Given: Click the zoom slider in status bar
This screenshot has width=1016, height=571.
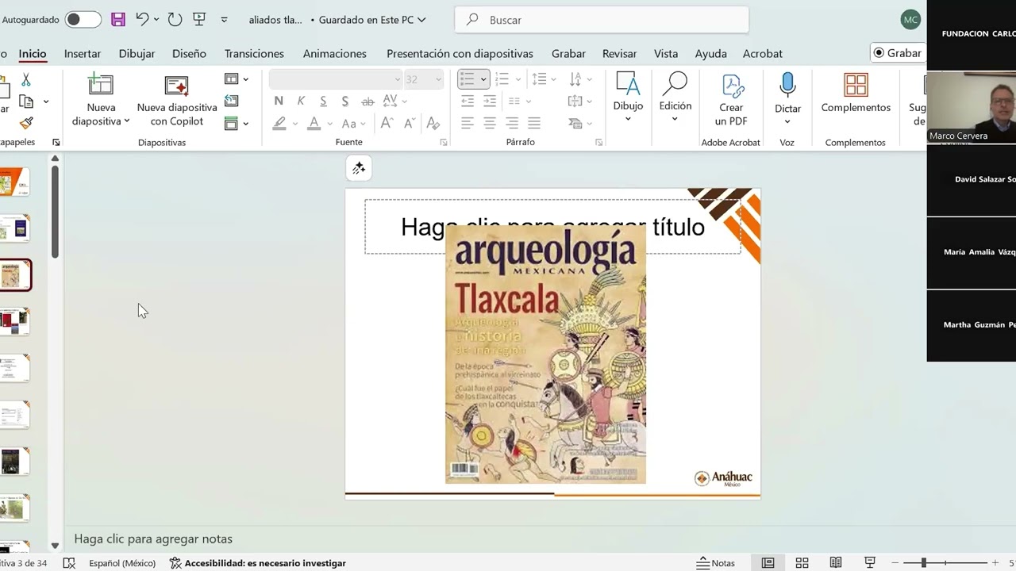Looking at the screenshot, I should 945,563.
